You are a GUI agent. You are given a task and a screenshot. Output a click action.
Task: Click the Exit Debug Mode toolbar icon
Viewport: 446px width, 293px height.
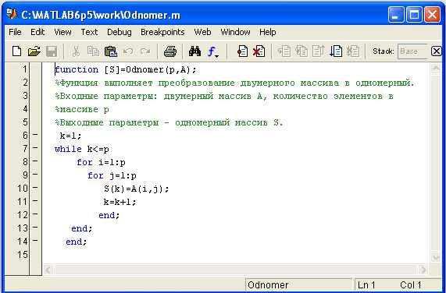click(x=353, y=51)
